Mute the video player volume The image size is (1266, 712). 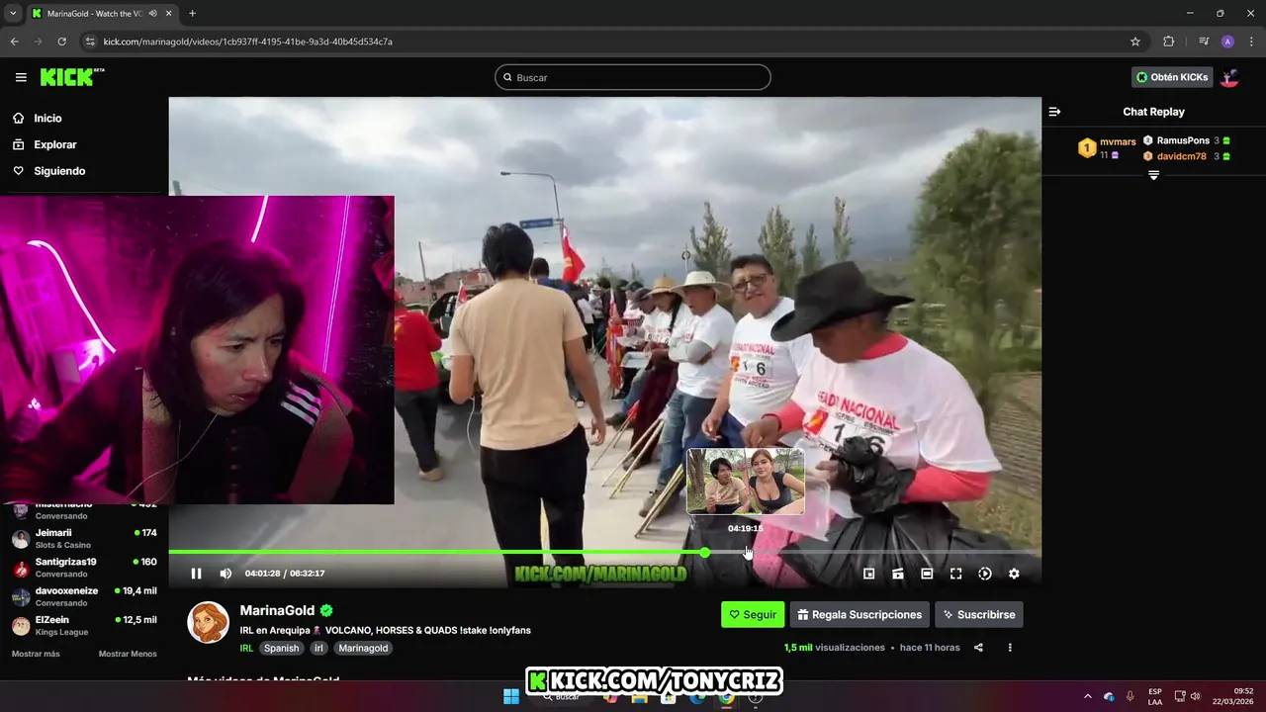(226, 574)
